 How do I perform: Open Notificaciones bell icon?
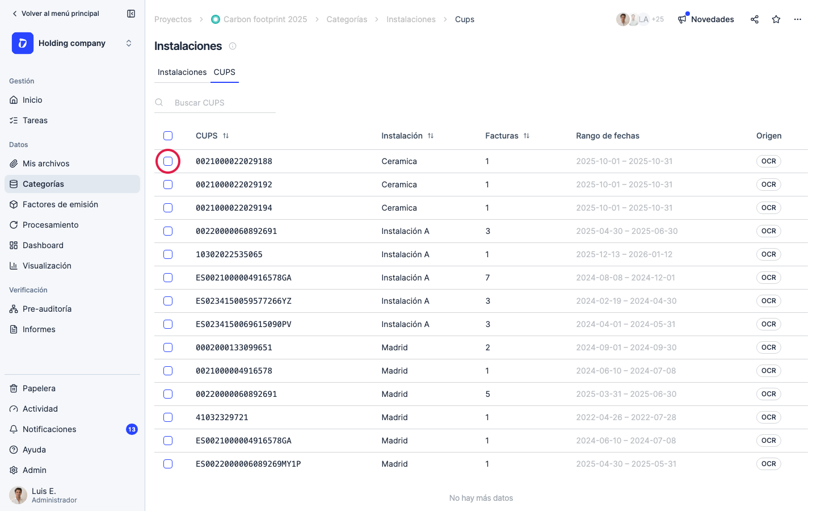[14, 429]
